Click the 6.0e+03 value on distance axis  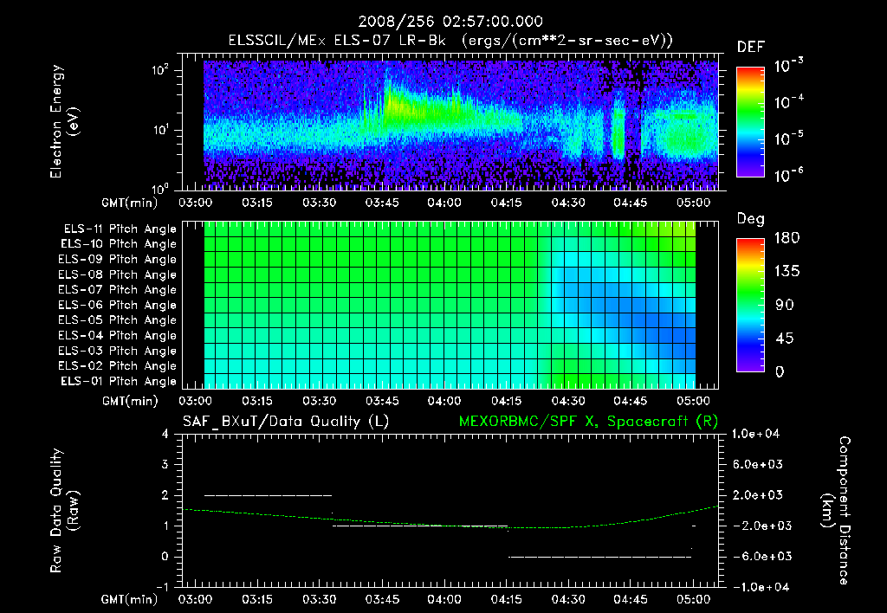coord(757,464)
